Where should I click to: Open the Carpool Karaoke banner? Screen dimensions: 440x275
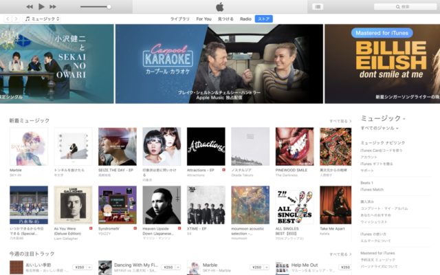click(x=219, y=64)
